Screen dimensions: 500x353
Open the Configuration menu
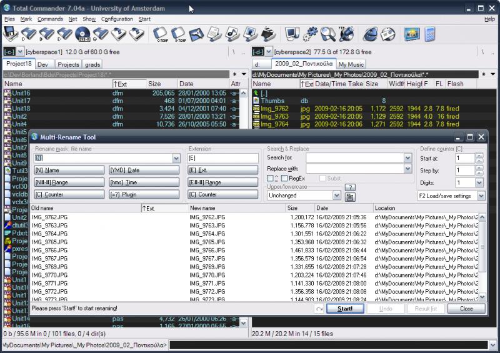tap(117, 19)
